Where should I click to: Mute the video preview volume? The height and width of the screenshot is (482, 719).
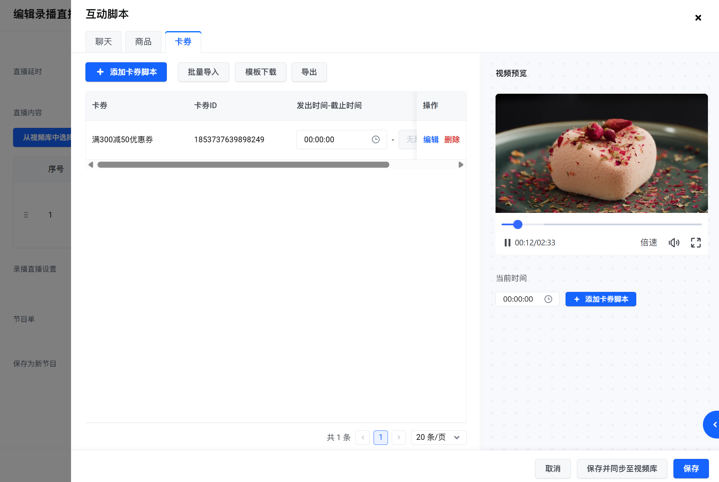(x=674, y=243)
